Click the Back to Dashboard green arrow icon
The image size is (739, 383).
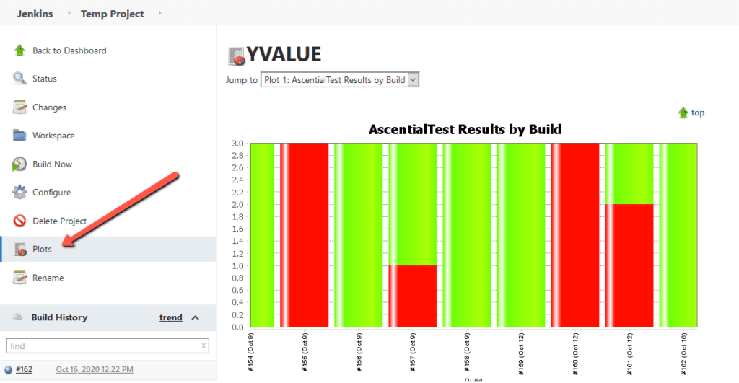19,50
